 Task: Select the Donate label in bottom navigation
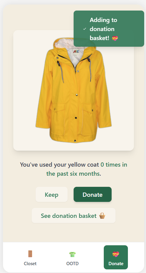[116, 263]
